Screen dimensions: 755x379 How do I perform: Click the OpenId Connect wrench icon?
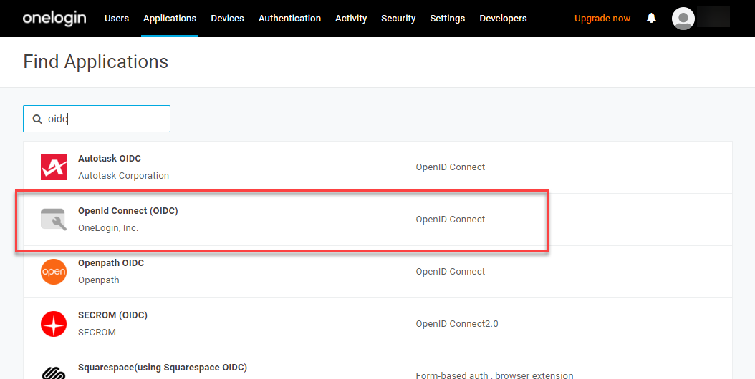[x=54, y=220]
